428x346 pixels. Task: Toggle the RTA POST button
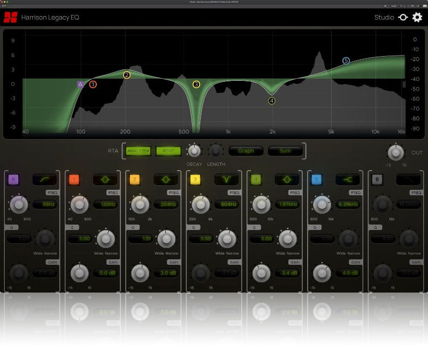(168, 151)
